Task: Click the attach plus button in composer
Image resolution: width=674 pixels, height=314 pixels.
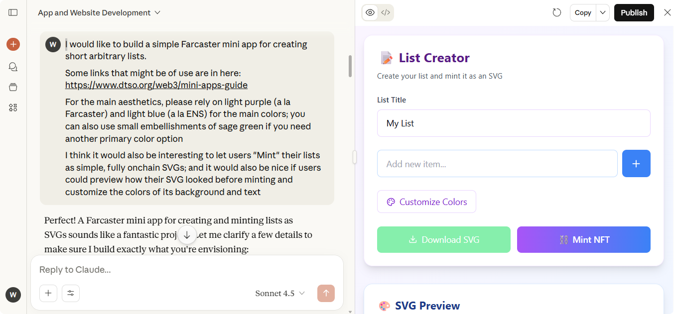Action: 48,293
